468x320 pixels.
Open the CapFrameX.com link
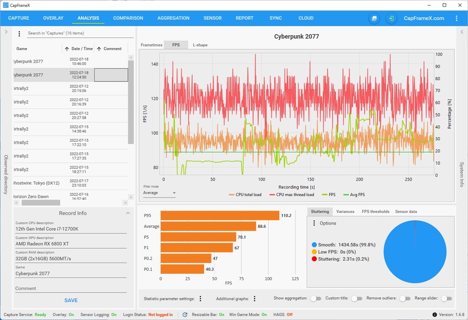(424, 18)
